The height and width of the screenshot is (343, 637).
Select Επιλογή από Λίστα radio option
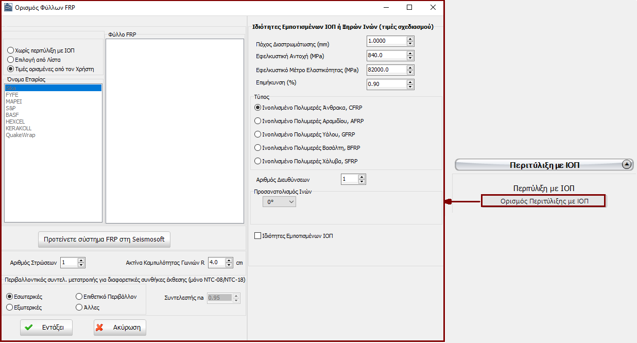pos(10,60)
